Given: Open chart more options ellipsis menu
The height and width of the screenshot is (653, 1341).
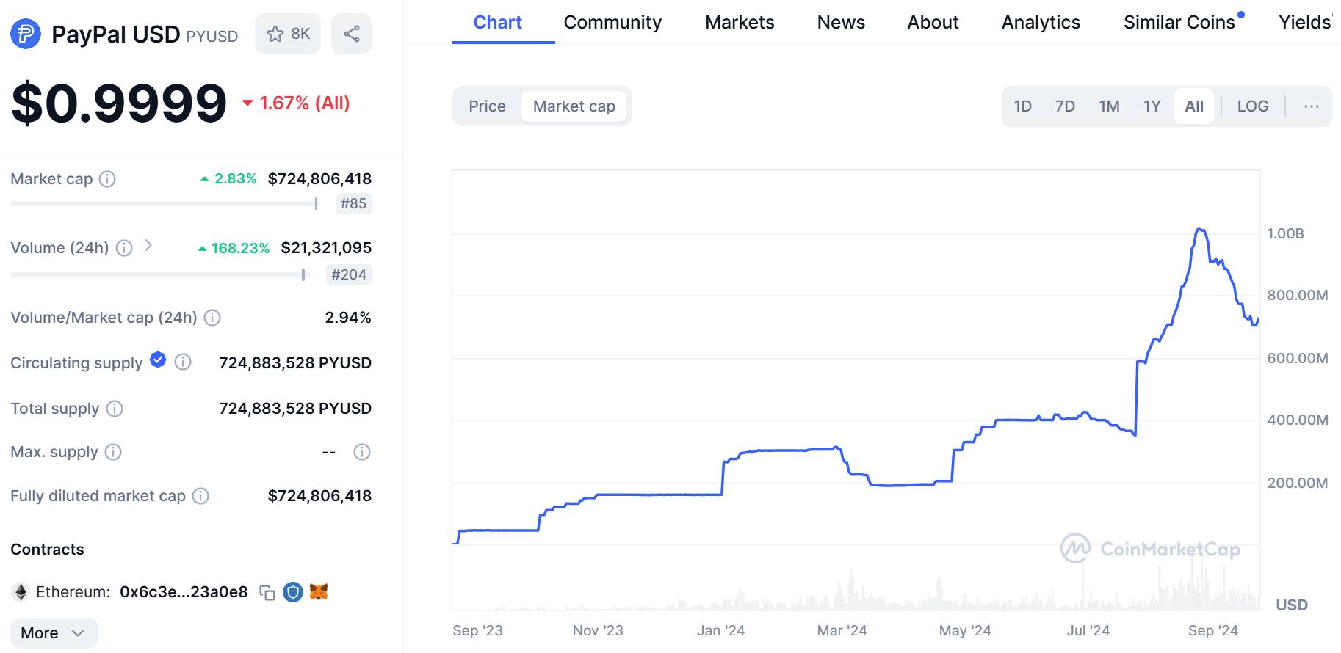Looking at the screenshot, I should 1312,106.
